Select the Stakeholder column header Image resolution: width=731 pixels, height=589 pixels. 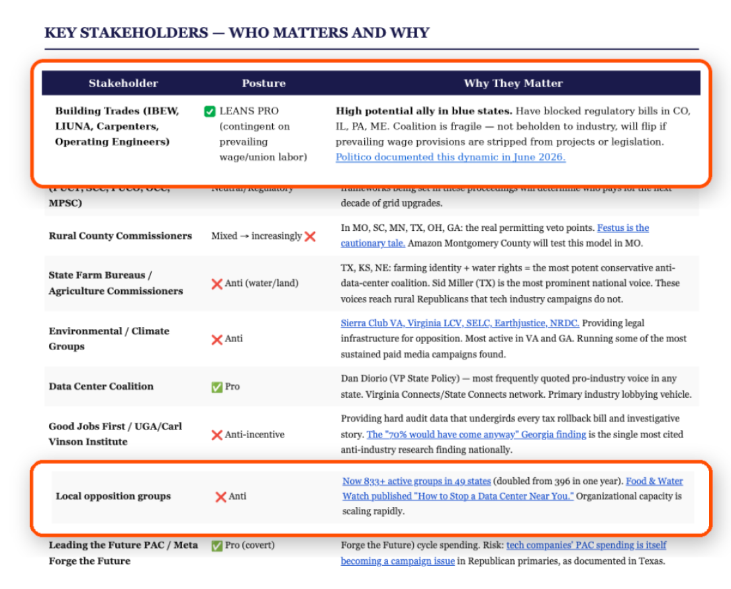[124, 83]
